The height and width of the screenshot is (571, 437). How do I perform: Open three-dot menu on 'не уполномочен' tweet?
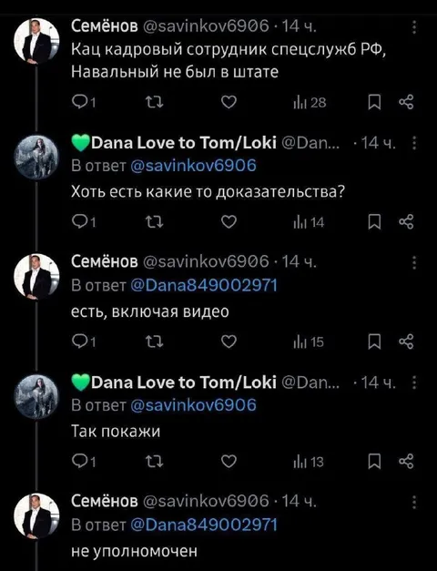[x=414, y=502]
